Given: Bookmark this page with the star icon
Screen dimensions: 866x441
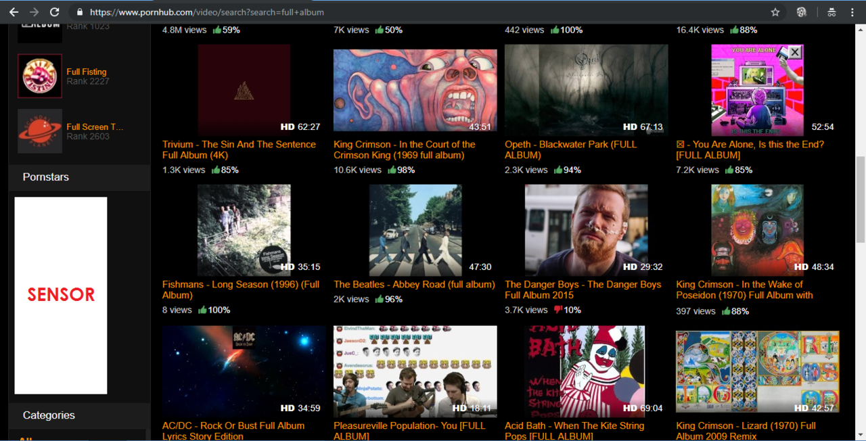Looking at the screenshot, I should click(x=775, y=12).
